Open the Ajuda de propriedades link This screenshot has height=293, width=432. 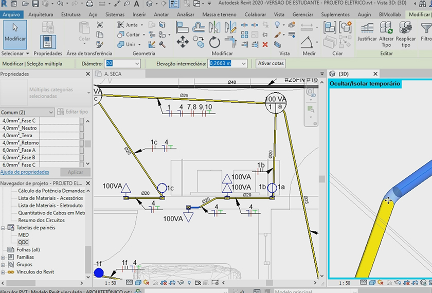[x=25, y=172]
